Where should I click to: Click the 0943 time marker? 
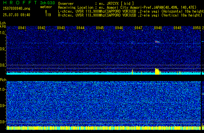click(61, 28)
